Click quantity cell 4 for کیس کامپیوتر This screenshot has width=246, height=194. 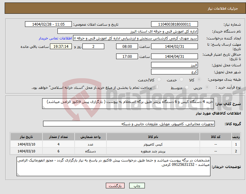pyautogui.click(x=58, y=144)
